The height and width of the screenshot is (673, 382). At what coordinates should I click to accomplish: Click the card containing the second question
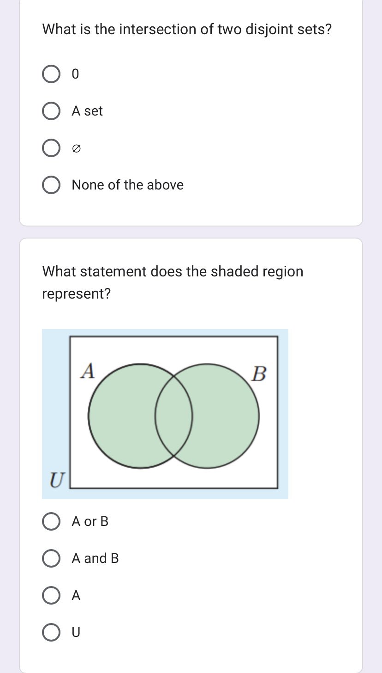tap(191, 453)
